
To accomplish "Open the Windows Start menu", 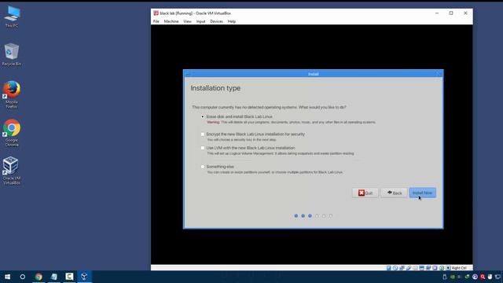I will (x=7, y=277).
